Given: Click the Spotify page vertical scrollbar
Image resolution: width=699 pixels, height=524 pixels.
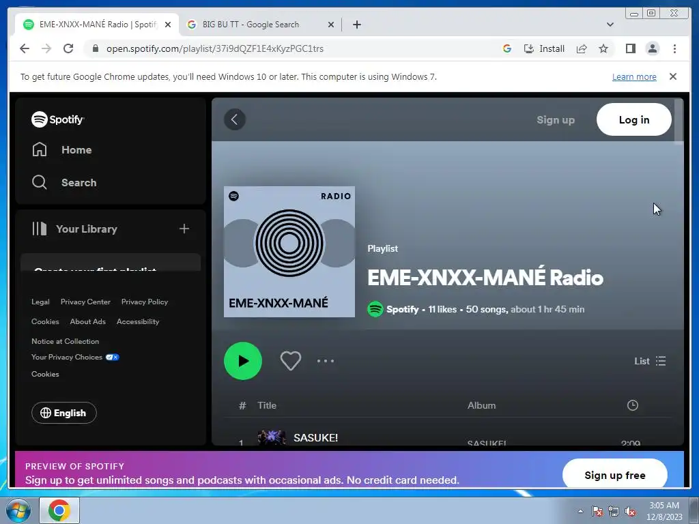Looking at the screenshot, I should click(679, 121).
